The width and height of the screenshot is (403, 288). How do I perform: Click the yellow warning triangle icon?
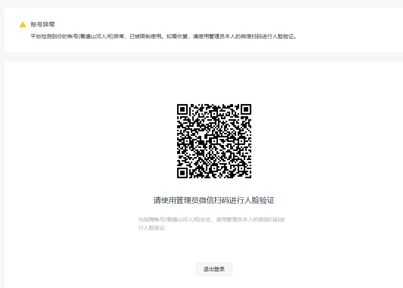pyautogui.click(x=23, y=25)
